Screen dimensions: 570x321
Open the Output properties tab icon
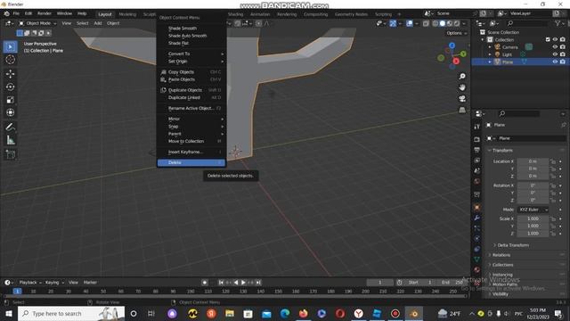(477, 150)
